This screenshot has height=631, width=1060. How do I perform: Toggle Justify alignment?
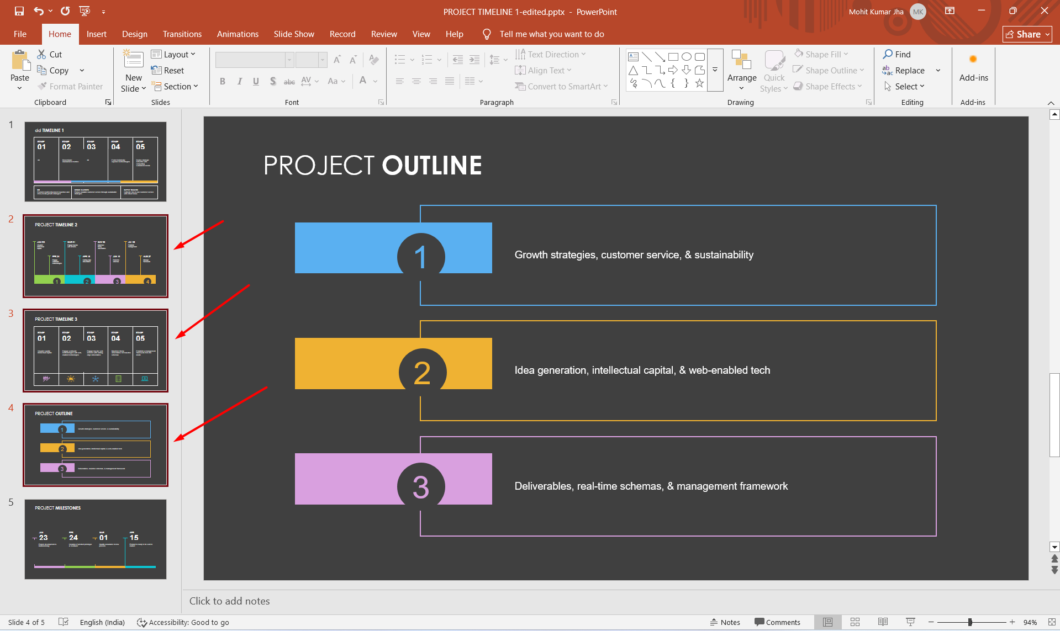click(x=450, y=81)
